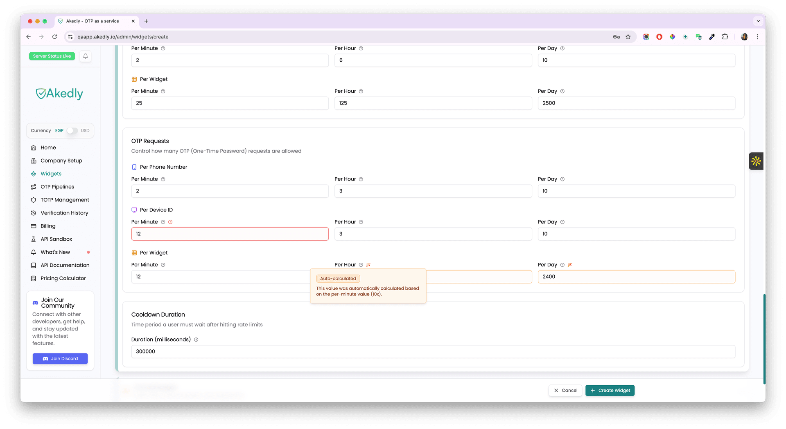The image size is (786, 429).
Task: Launch the API Sandbox
Action: coord(56,239)
